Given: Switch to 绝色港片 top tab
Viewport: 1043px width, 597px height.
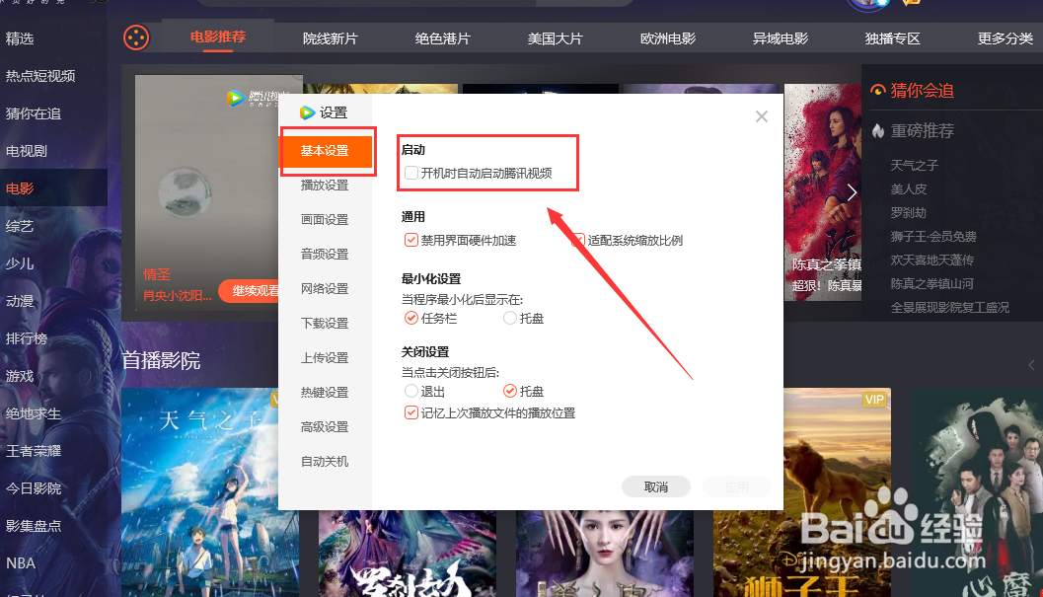Looking at the screenshot, I should point(442,38).
